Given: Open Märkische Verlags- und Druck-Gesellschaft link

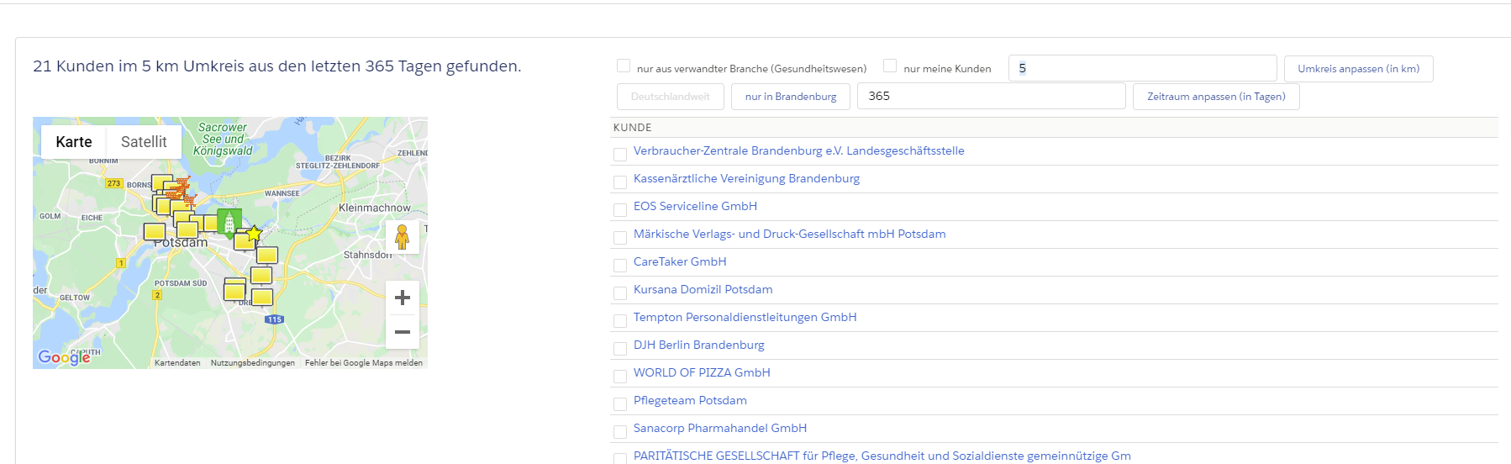Looking at the screenshot, I should [x=790, y=235].
